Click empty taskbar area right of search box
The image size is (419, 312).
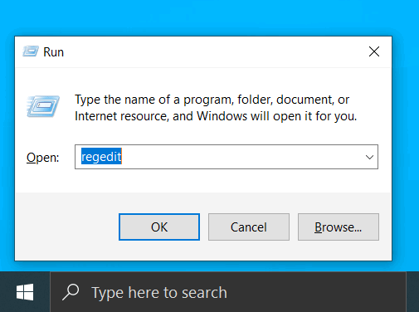point(412,292)
